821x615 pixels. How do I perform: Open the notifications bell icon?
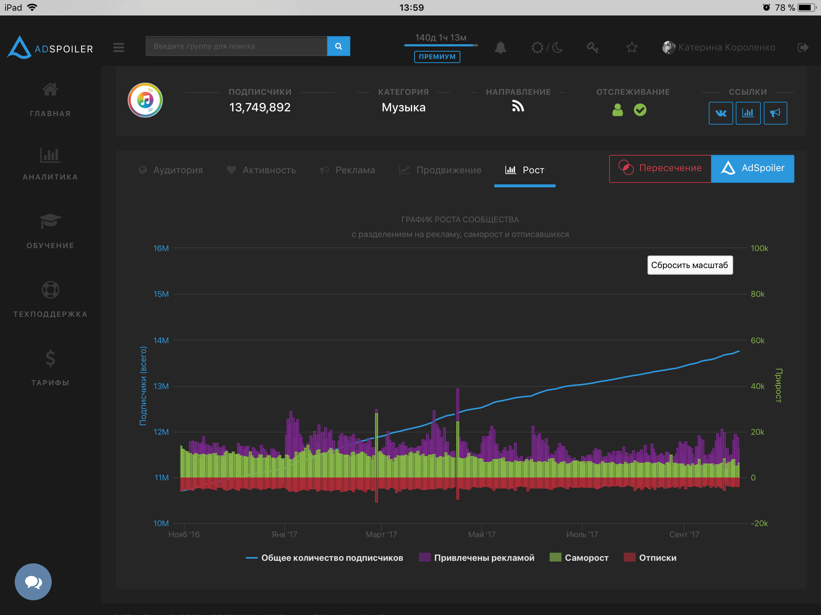[x=500, y=48]
